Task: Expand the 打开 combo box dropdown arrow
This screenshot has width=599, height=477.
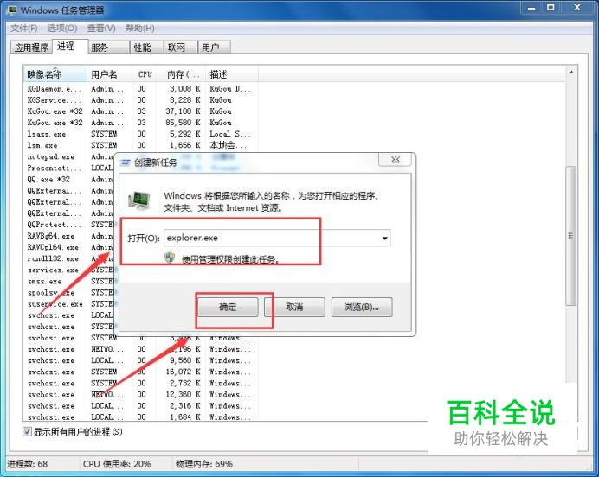Action: [x=385, y=238]
